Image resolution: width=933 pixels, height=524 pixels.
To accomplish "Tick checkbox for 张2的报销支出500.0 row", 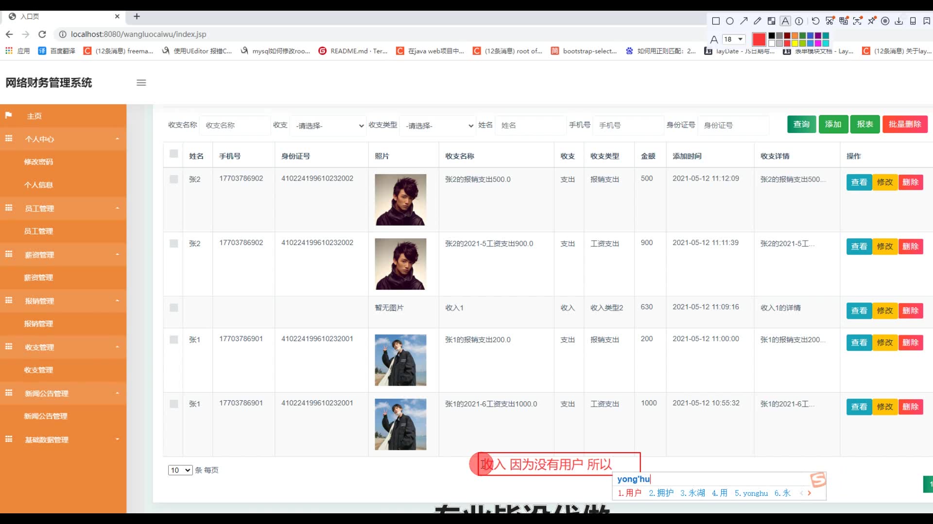I will click(x=173, y=179).
